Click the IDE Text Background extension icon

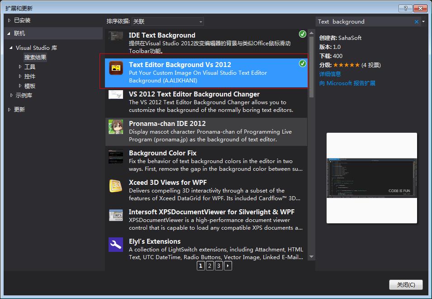(116, 36)
